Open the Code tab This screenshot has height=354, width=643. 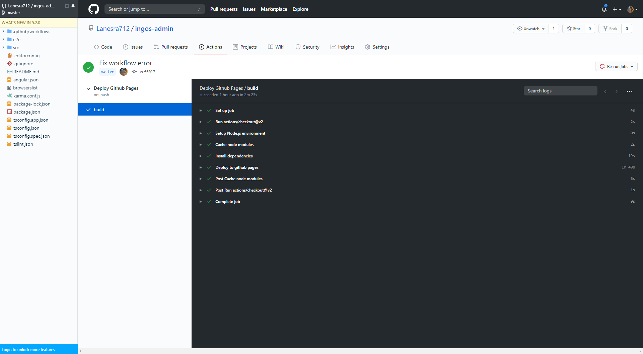(103, 47)
